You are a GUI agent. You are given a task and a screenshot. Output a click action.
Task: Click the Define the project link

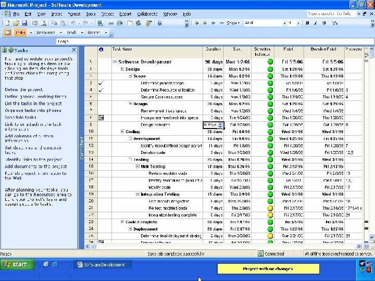tap(23, 90)
